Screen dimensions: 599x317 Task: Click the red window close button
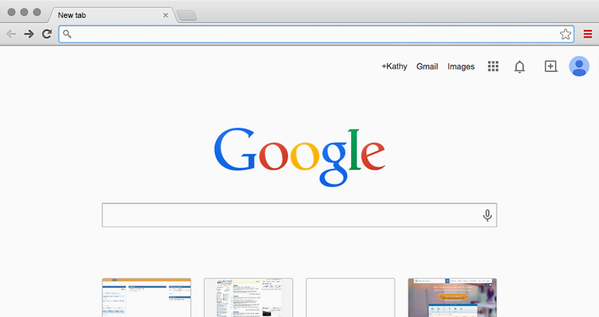point(12,12)
